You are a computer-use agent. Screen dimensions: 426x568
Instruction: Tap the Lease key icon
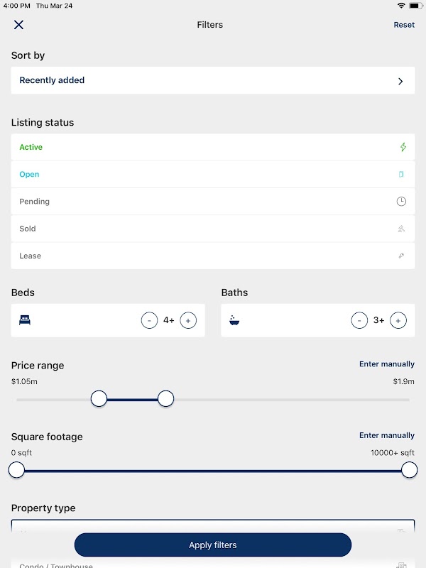[x=401, y=256]
